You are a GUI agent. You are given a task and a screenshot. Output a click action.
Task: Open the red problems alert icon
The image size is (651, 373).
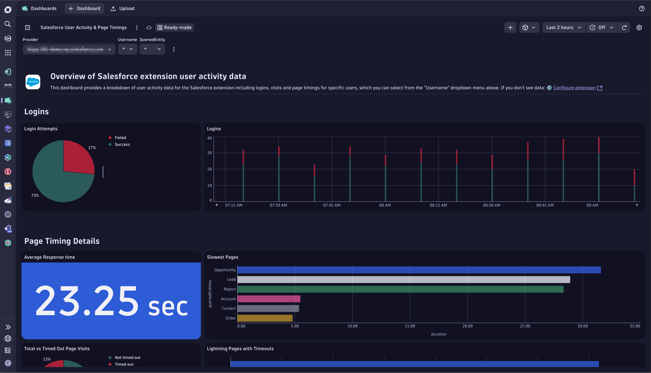tap(8, 172)
